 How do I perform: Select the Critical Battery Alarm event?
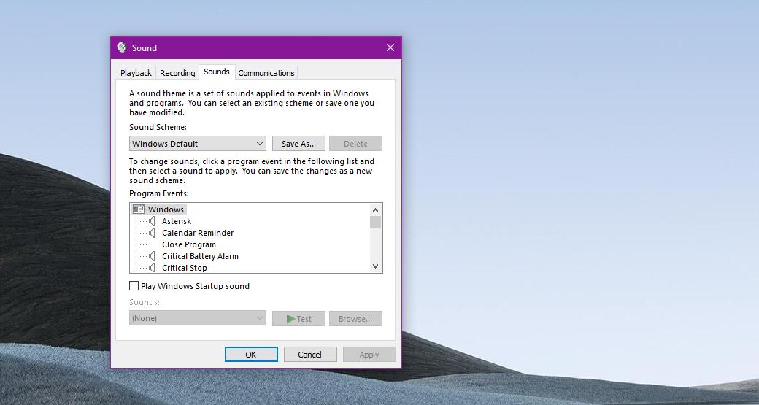[200, 256]
